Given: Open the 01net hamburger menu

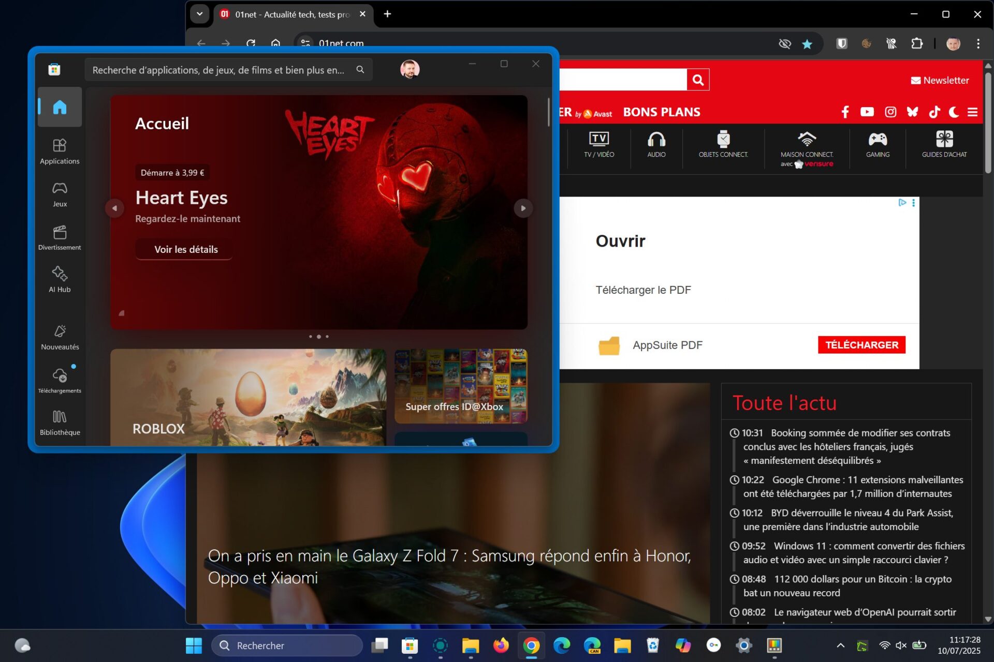Looking at the screenshot, I should [x=972, y=112].
